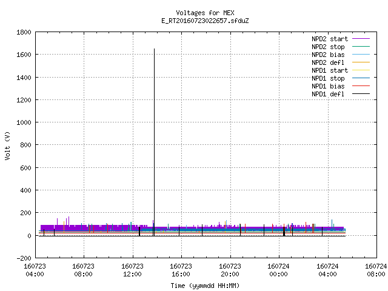
Task: Click the -200 y-axis tick value
Action: [24, 258]
